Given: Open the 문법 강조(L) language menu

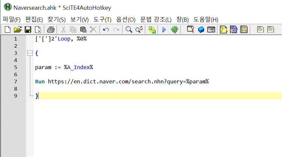Looking at the screenshot, I should pyautogui.click(x=156, y=19).
